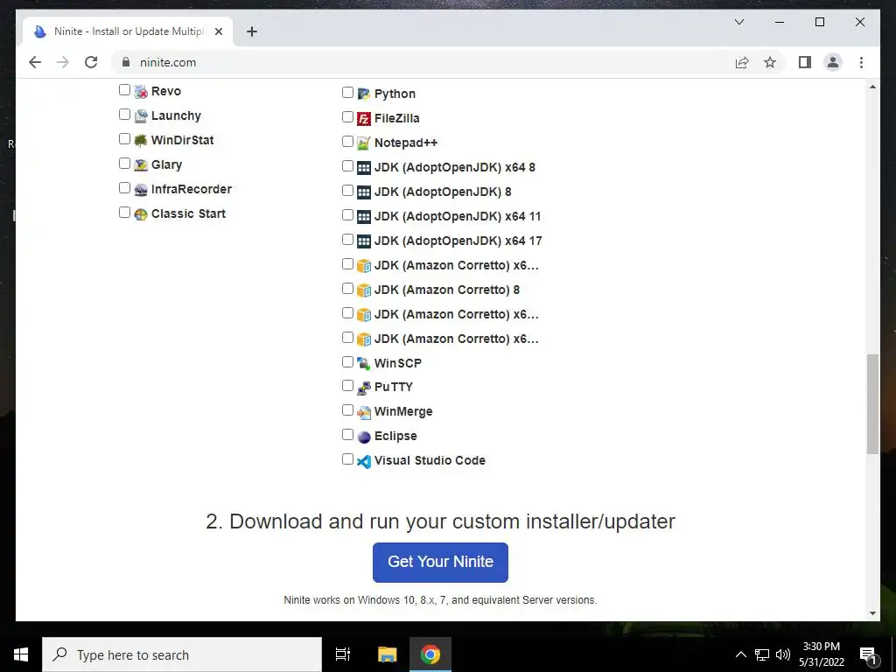Click the Windows taskbar search box

coord(182,654)
